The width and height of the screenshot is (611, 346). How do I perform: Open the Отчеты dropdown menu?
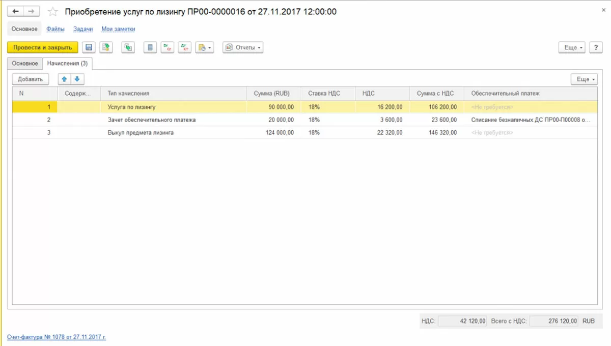(243, 47)
